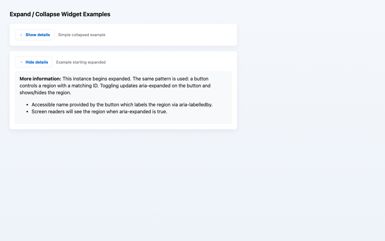Image resolution: width=385 pixels, height=241 pixels.
Task: Click the More information expanded region
Action: pyautogui.click(x=123, y=97)
